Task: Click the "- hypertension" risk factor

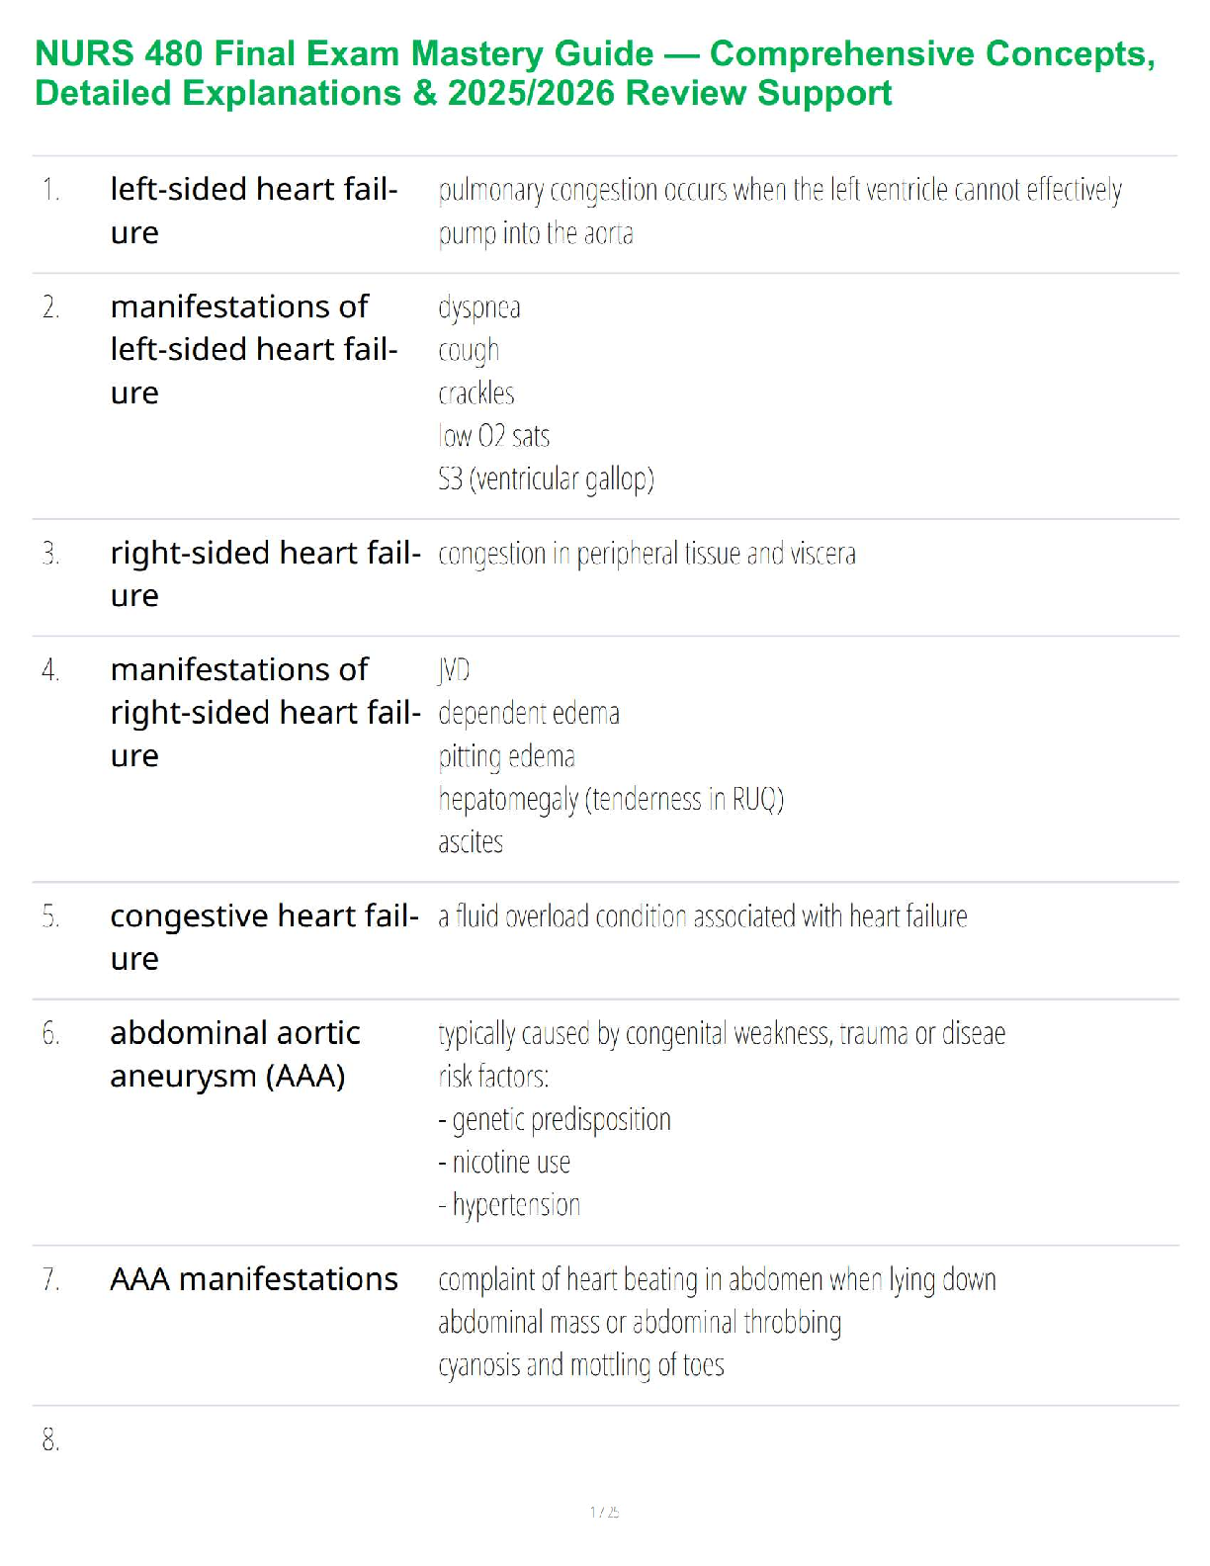Action: tap(509, 1205)
